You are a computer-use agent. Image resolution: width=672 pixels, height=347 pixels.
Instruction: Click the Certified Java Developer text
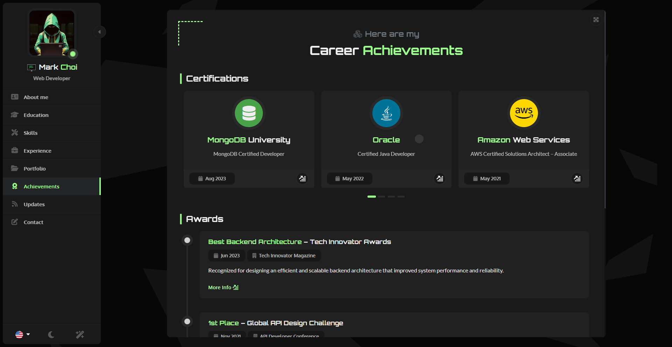click(x=386, y=154)
